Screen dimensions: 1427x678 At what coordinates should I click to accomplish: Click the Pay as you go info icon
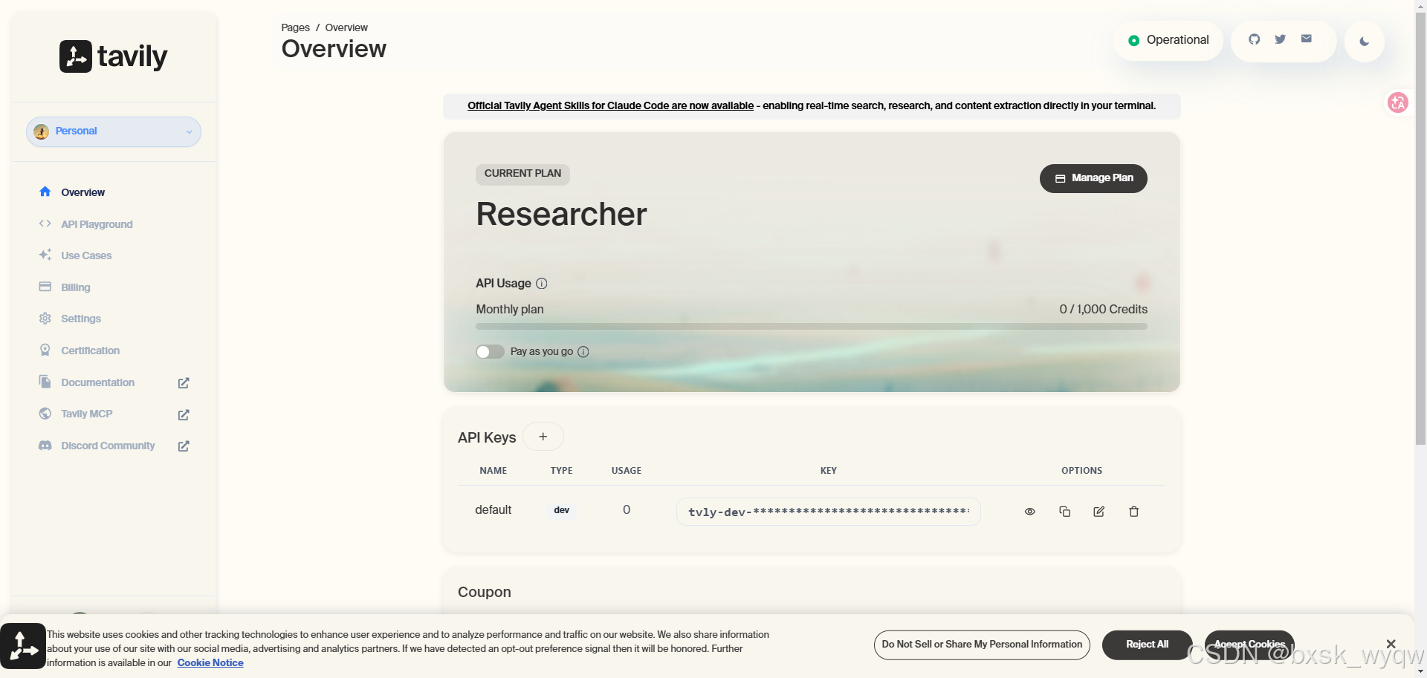pyautogui.click(x=583, y=352)
